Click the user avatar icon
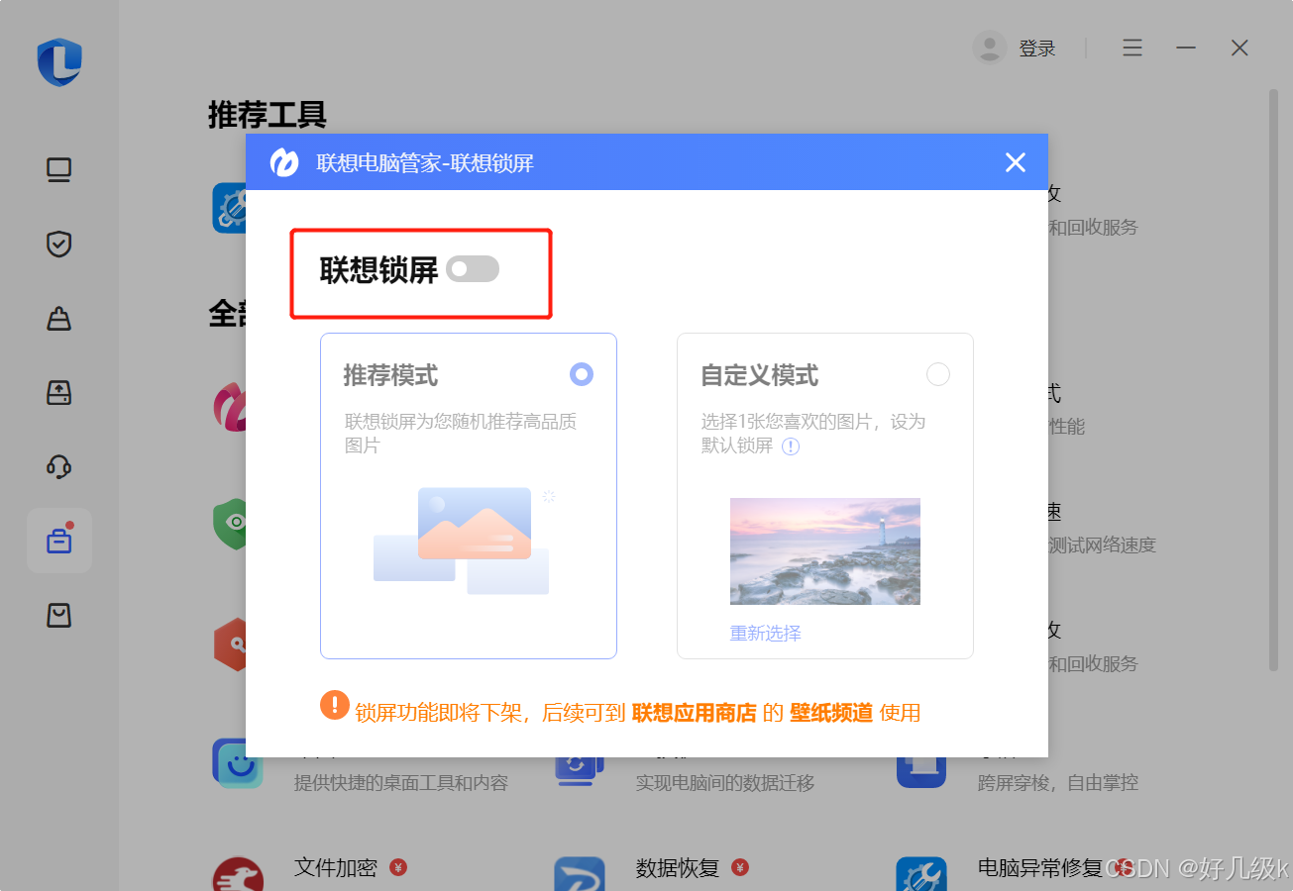Viewport: 1293px width, 891px height. 990,48
